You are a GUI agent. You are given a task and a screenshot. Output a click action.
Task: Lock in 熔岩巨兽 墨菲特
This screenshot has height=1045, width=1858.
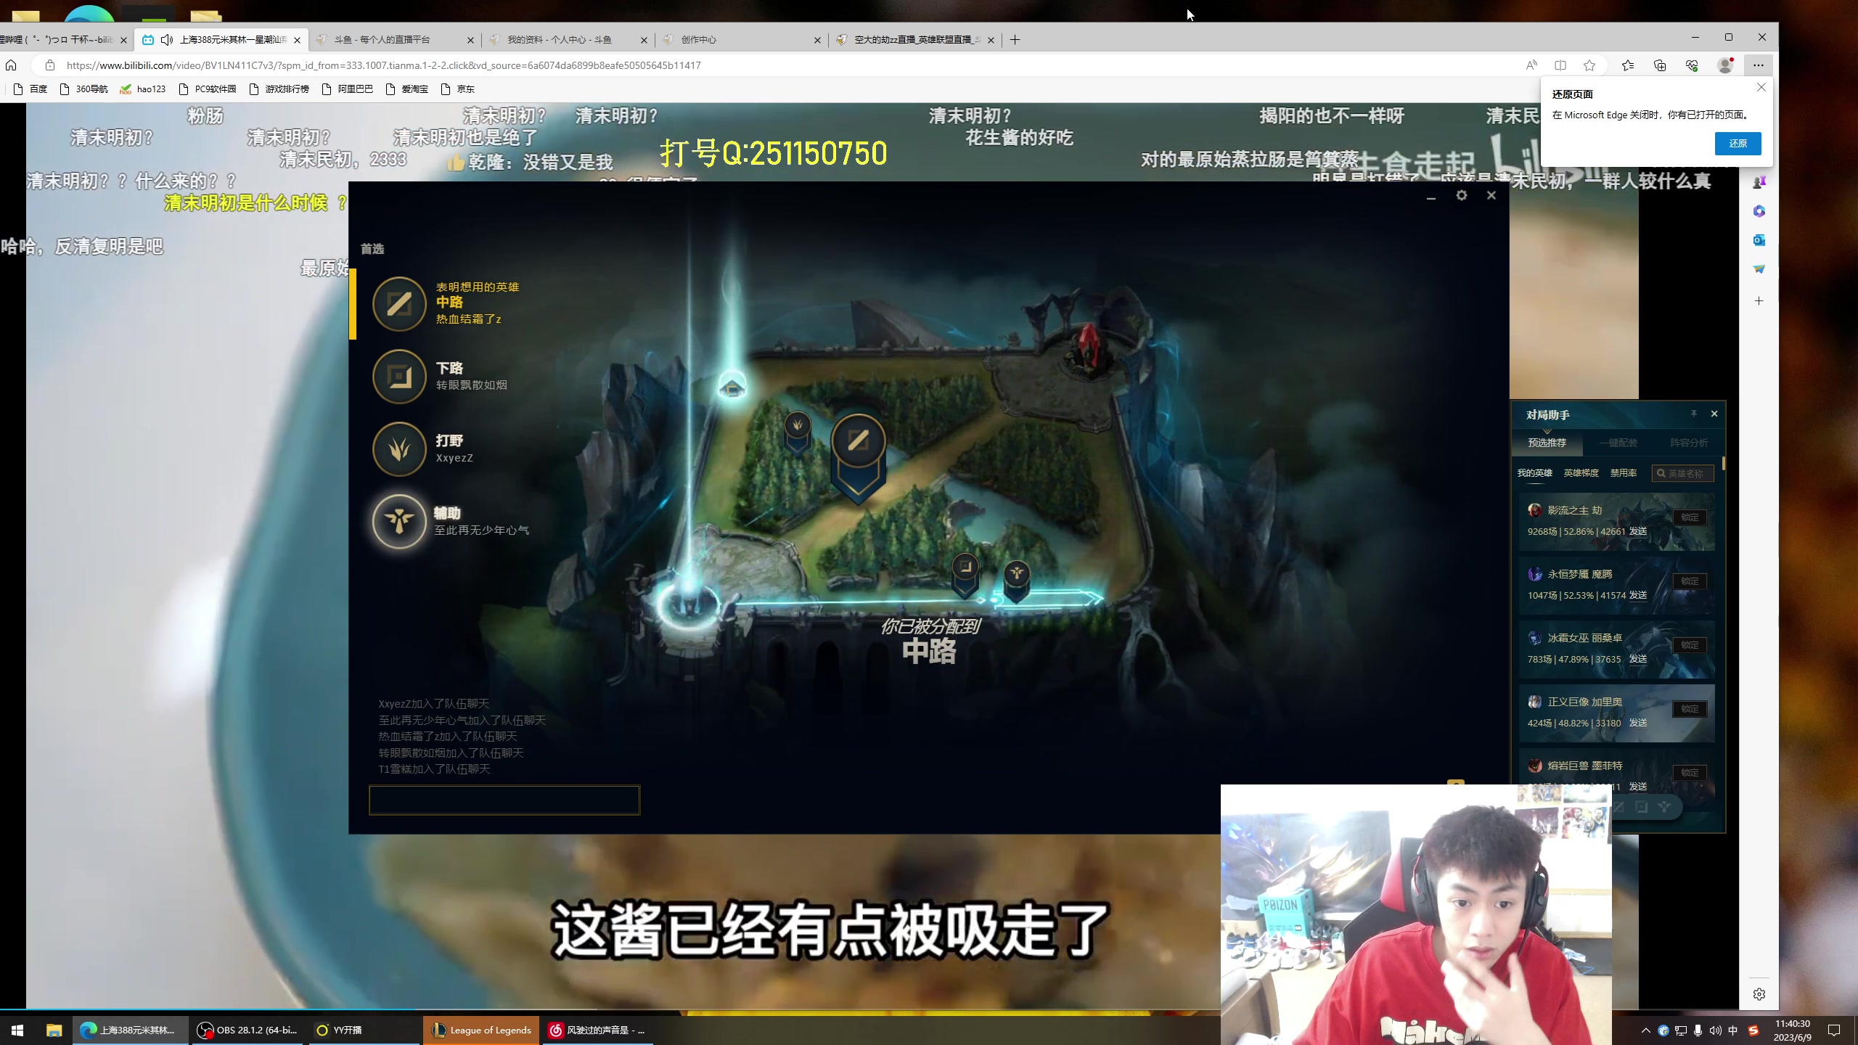click(1690, 773)
